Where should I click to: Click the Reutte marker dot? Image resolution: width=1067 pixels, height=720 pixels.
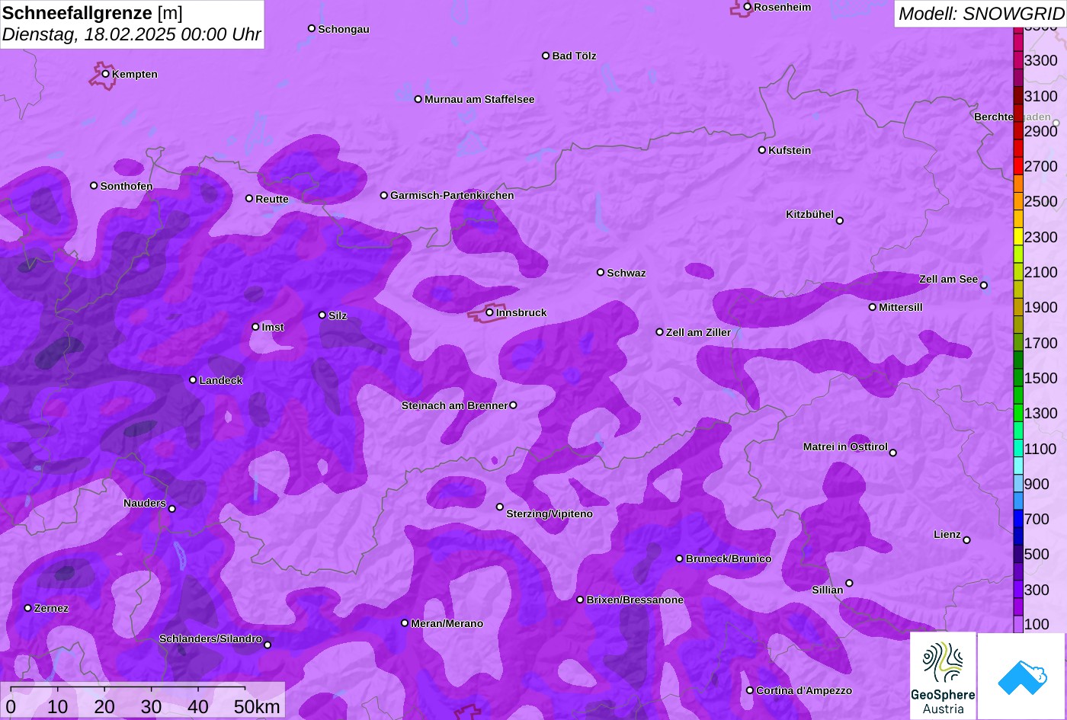coord(249,199)
